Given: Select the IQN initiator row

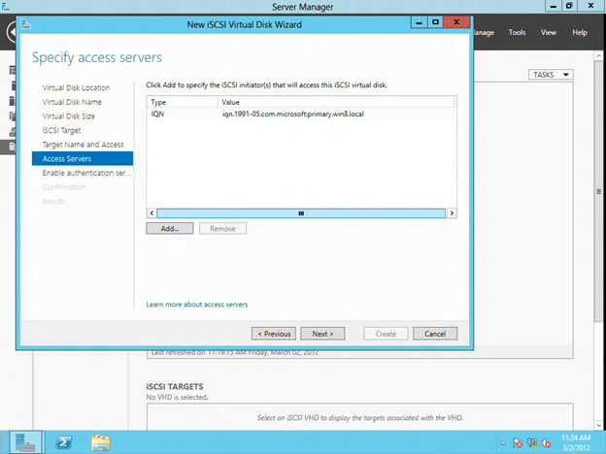Looking at the screenshot, I should click(291, 114).
